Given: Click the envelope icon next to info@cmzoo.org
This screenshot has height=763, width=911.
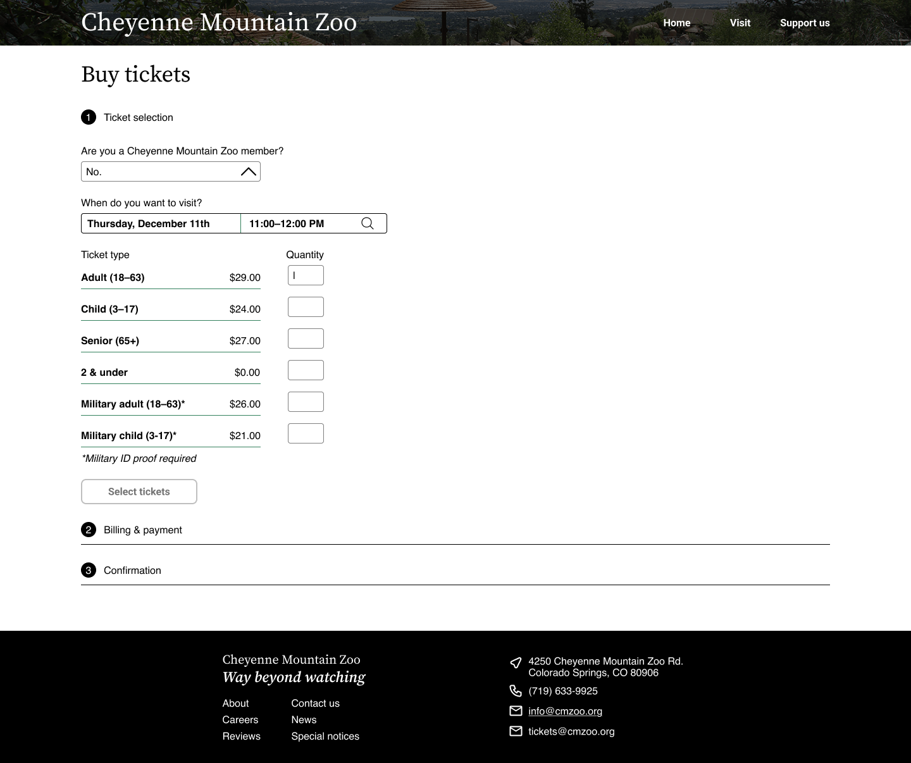Looking at the screenshot, I should (x=516, y=710).
